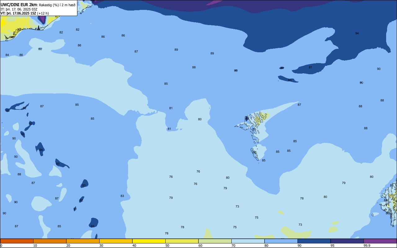Click the 80–90 light blue legend swatch
The height and width of the screenshot is (248, 397).
tap(281, 241)
